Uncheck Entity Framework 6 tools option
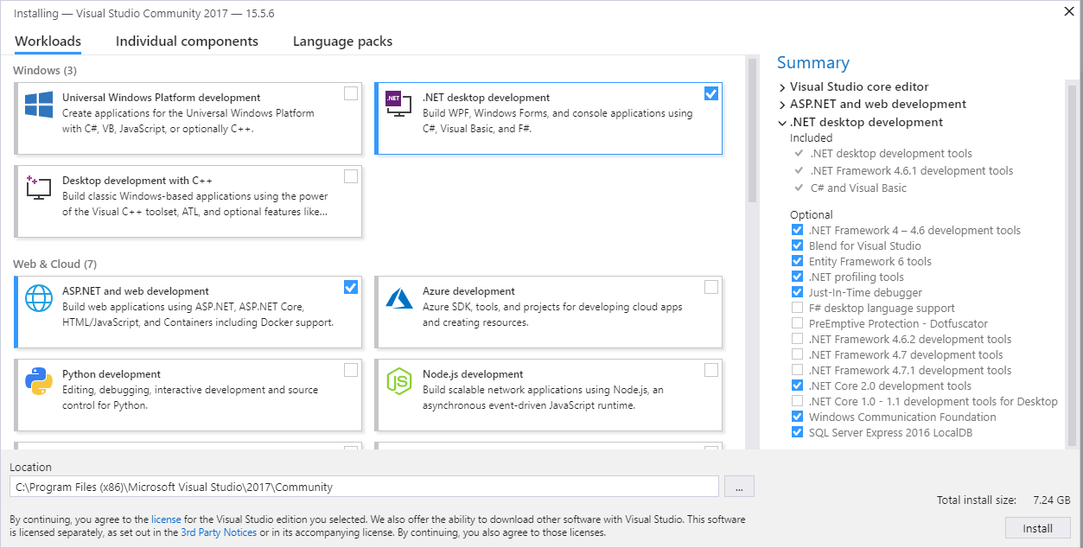Screen dimensions: 1083x548 click(797, 262)
